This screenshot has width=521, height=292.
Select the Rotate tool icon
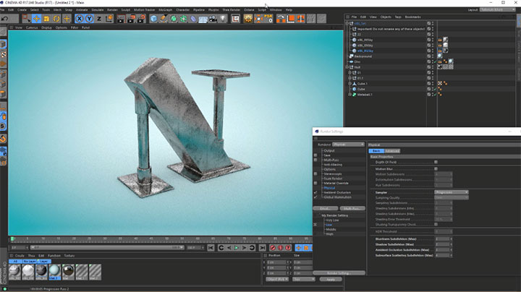pos(56,19)
